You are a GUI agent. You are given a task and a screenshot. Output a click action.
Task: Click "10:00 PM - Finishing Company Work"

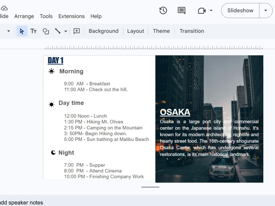pos(104,177)
